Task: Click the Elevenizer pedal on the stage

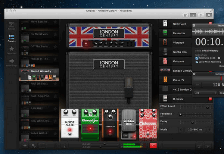Action: pyautogui.click(x=90, y=125)
